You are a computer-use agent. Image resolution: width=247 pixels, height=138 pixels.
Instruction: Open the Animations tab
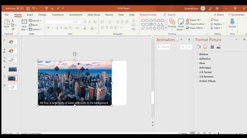tap(76, 15)
